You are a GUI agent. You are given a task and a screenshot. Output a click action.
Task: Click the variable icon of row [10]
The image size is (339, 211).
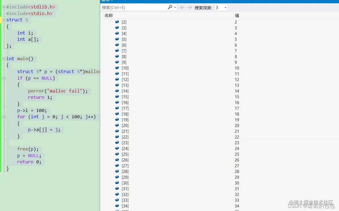[117, 68]
